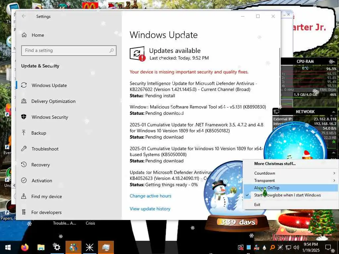Screen dimensions: 339x254
Task: Expand the Countdown submenu
Action: [x=290, y=173]
